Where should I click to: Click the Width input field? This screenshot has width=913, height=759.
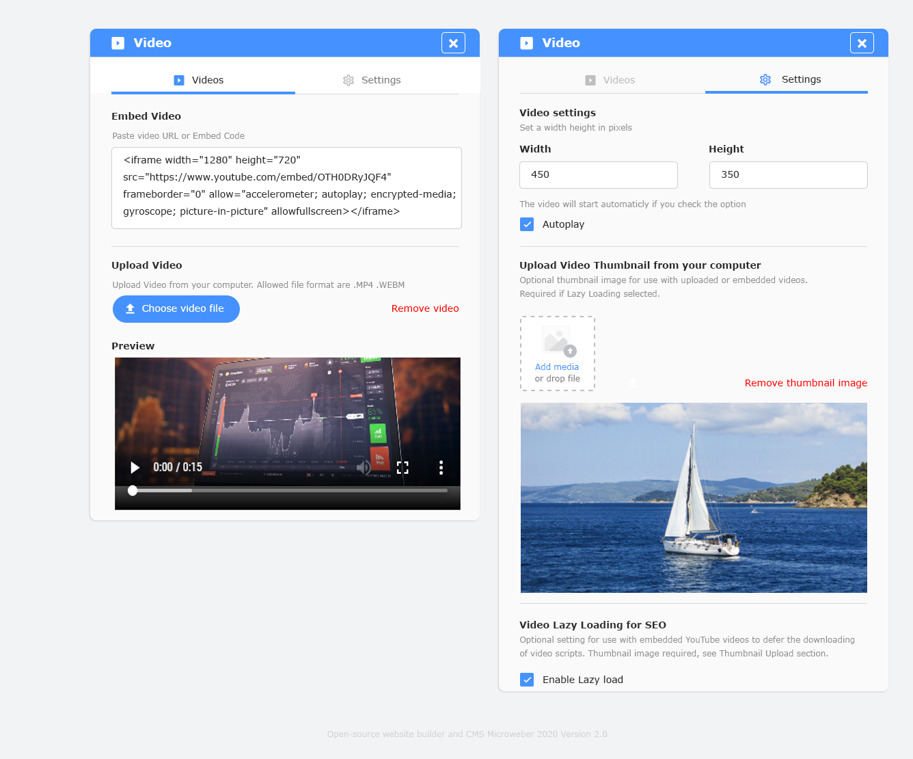click(599, 175)
